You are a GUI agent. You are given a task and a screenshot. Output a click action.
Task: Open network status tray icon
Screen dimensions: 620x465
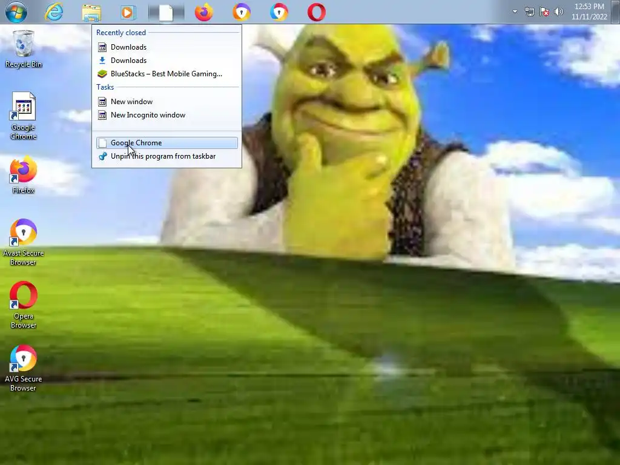pos(529,12)
